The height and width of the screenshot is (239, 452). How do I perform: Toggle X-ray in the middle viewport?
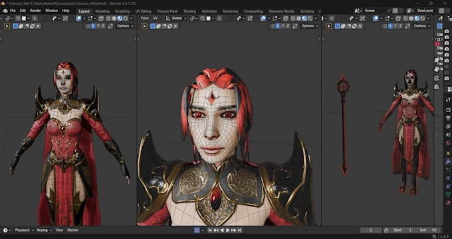click(x=286, y=19)
